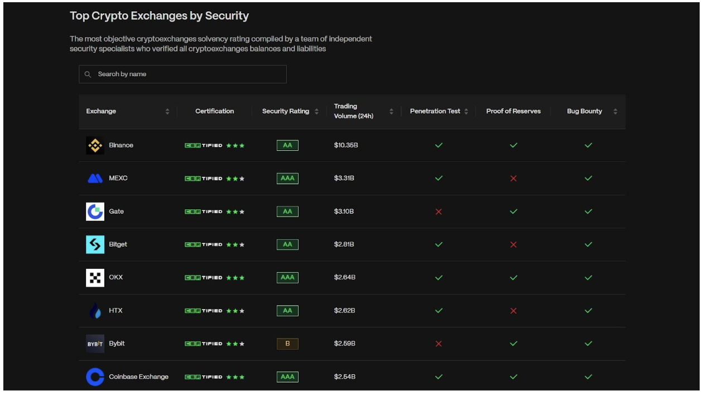
Task: Click the Bitget logo icon
Action: [x=95, y=244]
